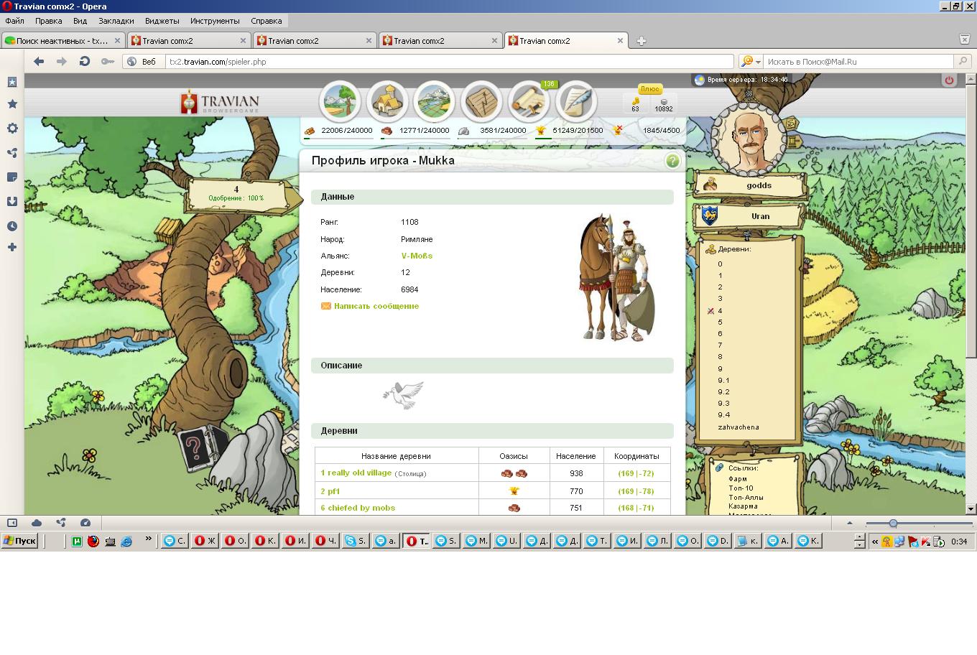This screenshot has width=977, height=655.
Task: Select village zahvachena in the list
Action: pos(738,427)
